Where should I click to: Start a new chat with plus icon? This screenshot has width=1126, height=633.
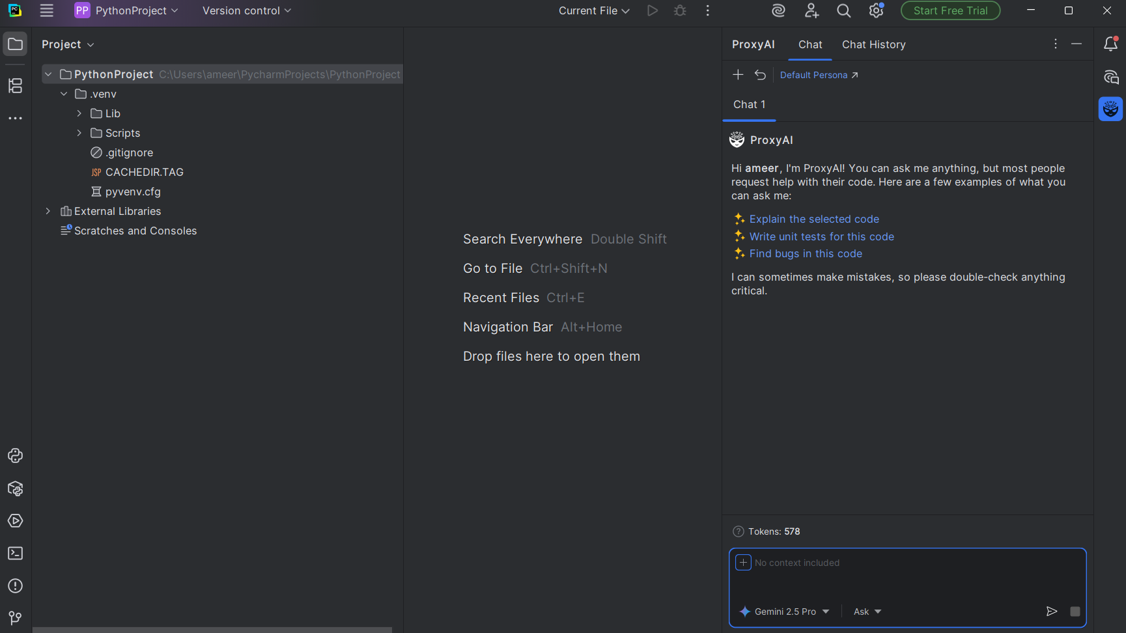[x=738, y=75]
